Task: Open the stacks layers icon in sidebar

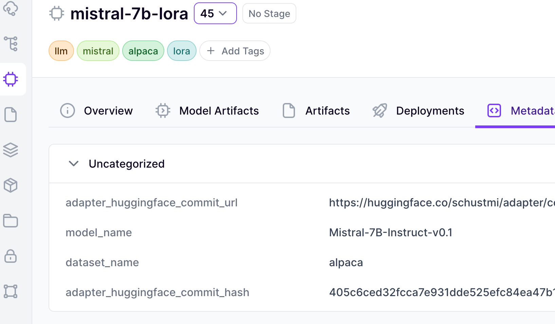Action: [x=11, y=150]
